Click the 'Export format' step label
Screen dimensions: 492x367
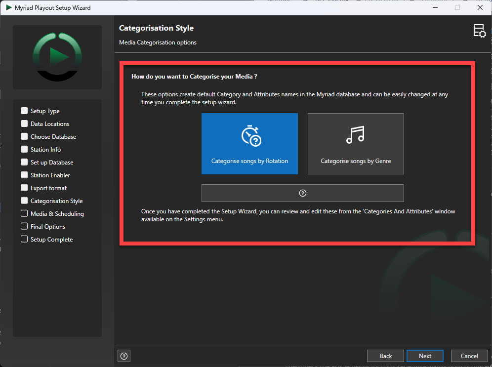pyautogui.click(x=48, y=188)
